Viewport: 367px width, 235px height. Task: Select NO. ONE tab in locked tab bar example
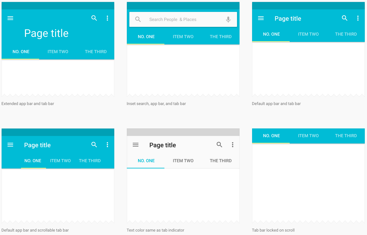(x=271, y=136)
